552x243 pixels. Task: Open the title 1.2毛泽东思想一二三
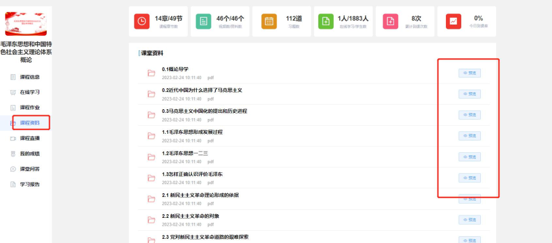tap(185, 153)
